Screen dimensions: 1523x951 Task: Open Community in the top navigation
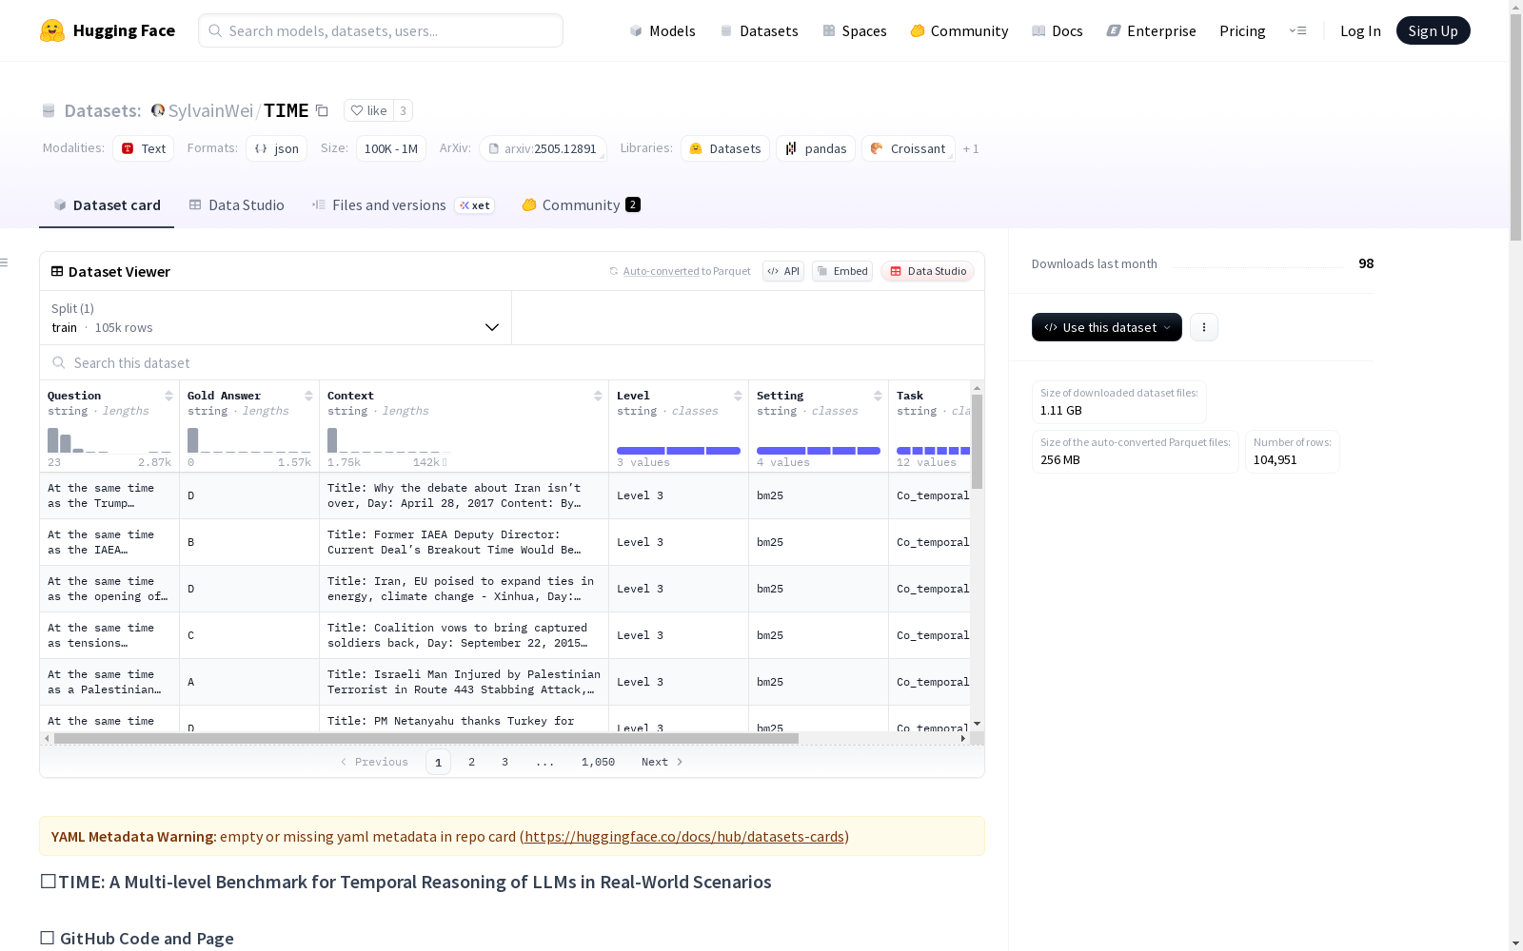[959, 30]
